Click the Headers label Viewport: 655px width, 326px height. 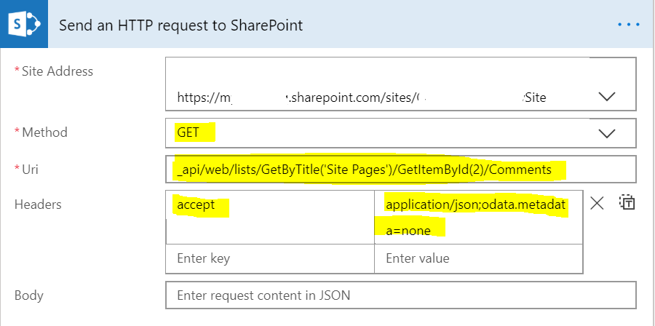click(38, 204)
